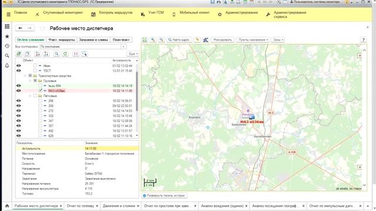The image size is (376, 211).
Task: Open map help with the question mark button
Action: tap(363, 40)
